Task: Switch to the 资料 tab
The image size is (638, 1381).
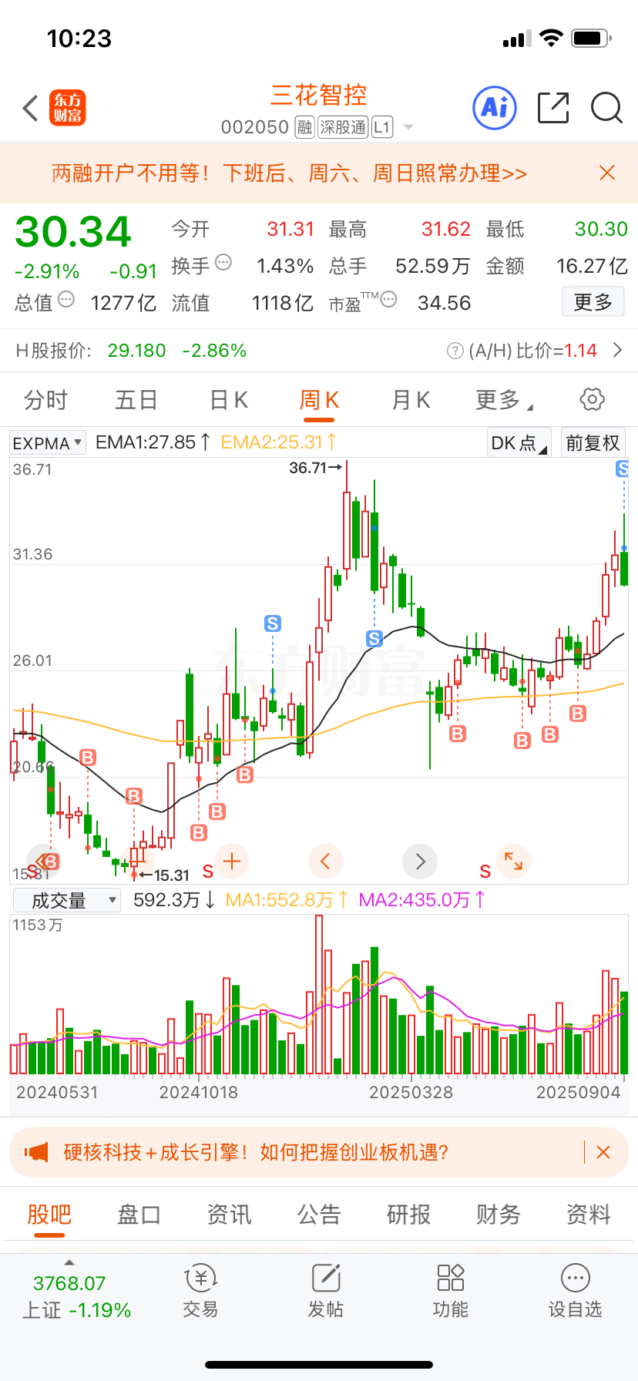Action: tap(589, 1215)
